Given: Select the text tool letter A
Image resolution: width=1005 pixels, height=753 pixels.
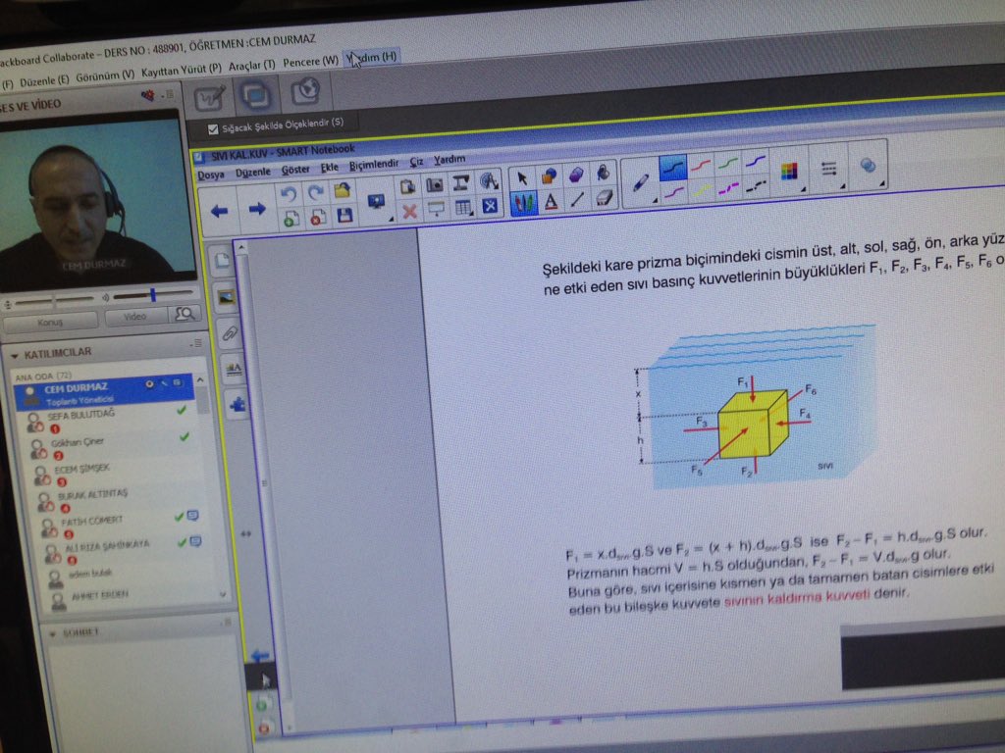Looking at the screenshot, I should pos(551,202).
